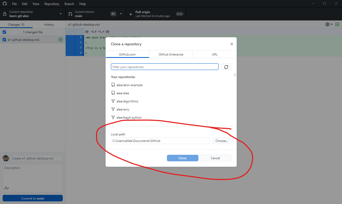The image size is (342, 204).
Task: Open the diff settings dropdown arrow
Action: pos(332,24)
